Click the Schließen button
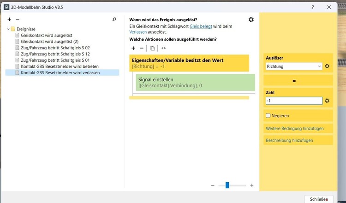The height and width of the screenshot is (203, 346). [319, 199]
